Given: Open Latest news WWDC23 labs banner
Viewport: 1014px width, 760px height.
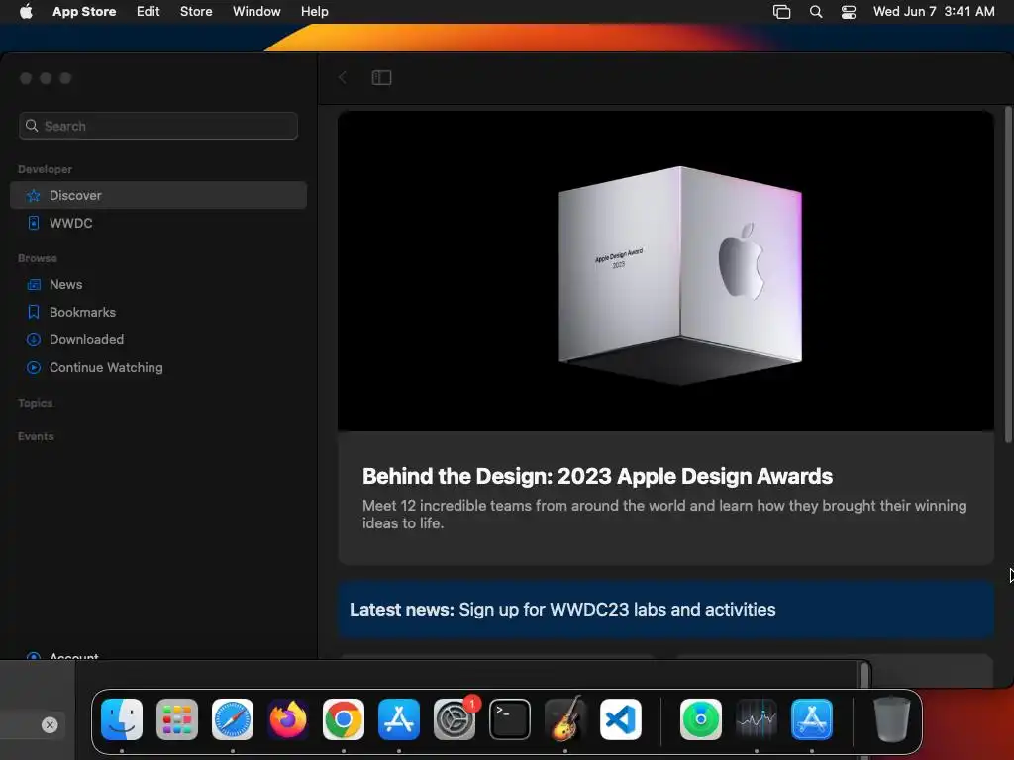Looking at the screenshot, I should click(x=666, y=610).
